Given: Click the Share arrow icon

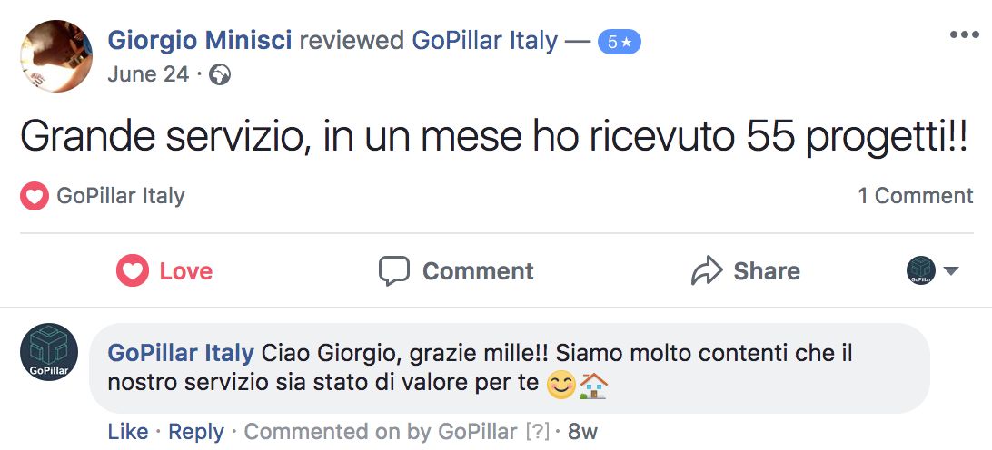Looking at the screenshot, I should pyautogui.click(x=706, y=271).
